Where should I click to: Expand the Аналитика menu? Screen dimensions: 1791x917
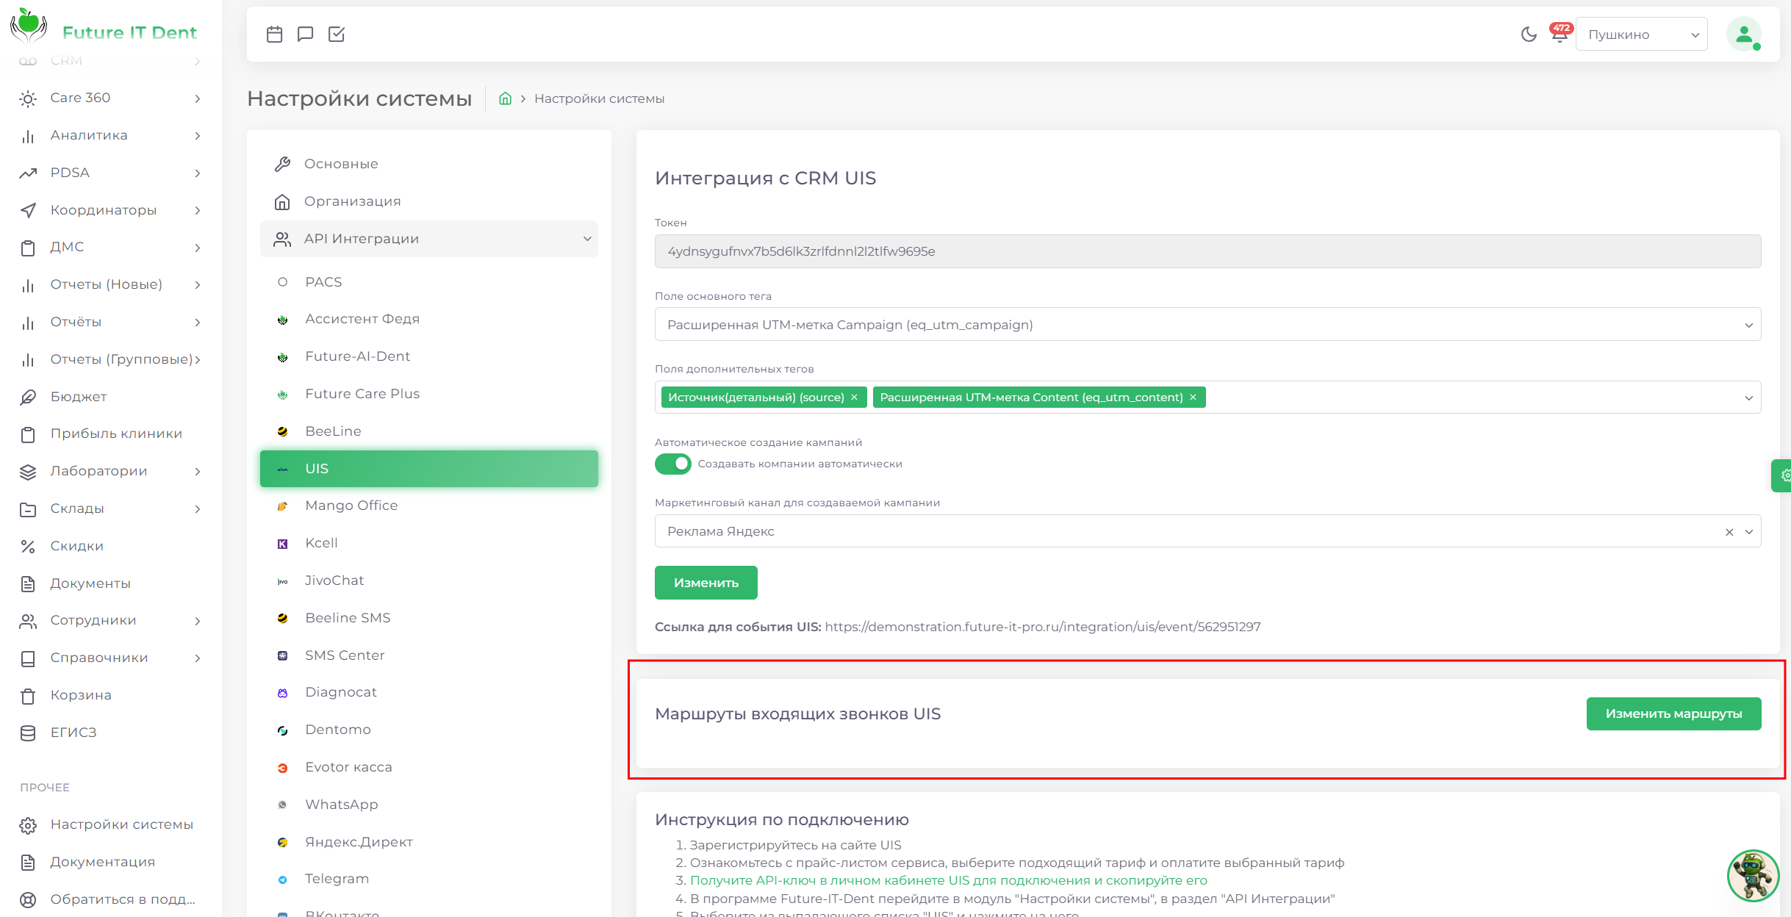110,135
